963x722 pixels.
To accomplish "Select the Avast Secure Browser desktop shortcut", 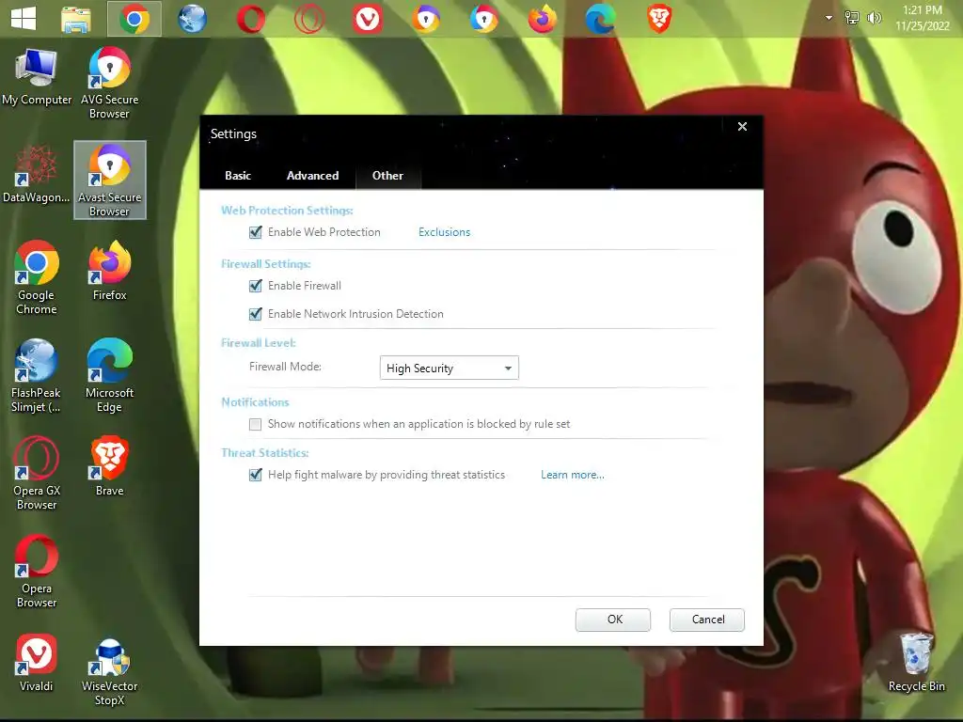I will [110, 180].
